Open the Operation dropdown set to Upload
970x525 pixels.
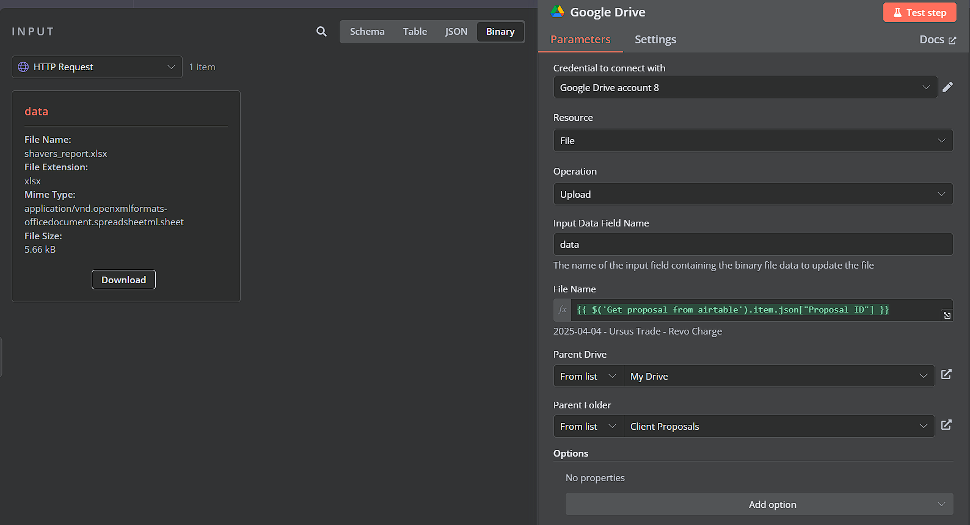click(753, 194)
